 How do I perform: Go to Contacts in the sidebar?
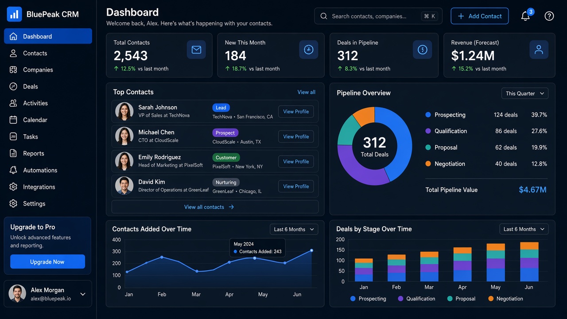click(48, 53)
